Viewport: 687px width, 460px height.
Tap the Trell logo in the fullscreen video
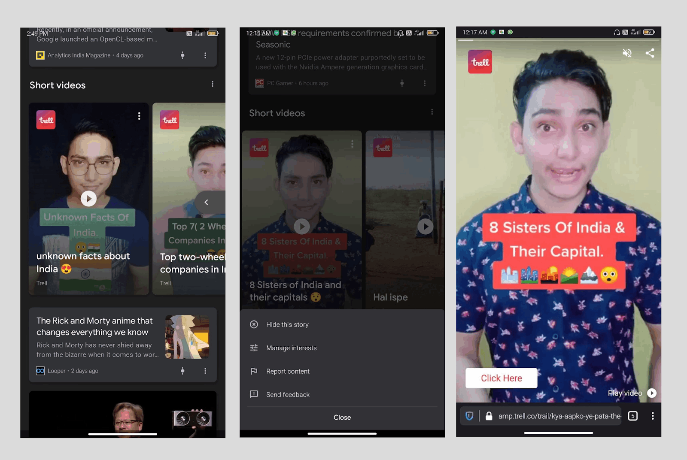480,62
